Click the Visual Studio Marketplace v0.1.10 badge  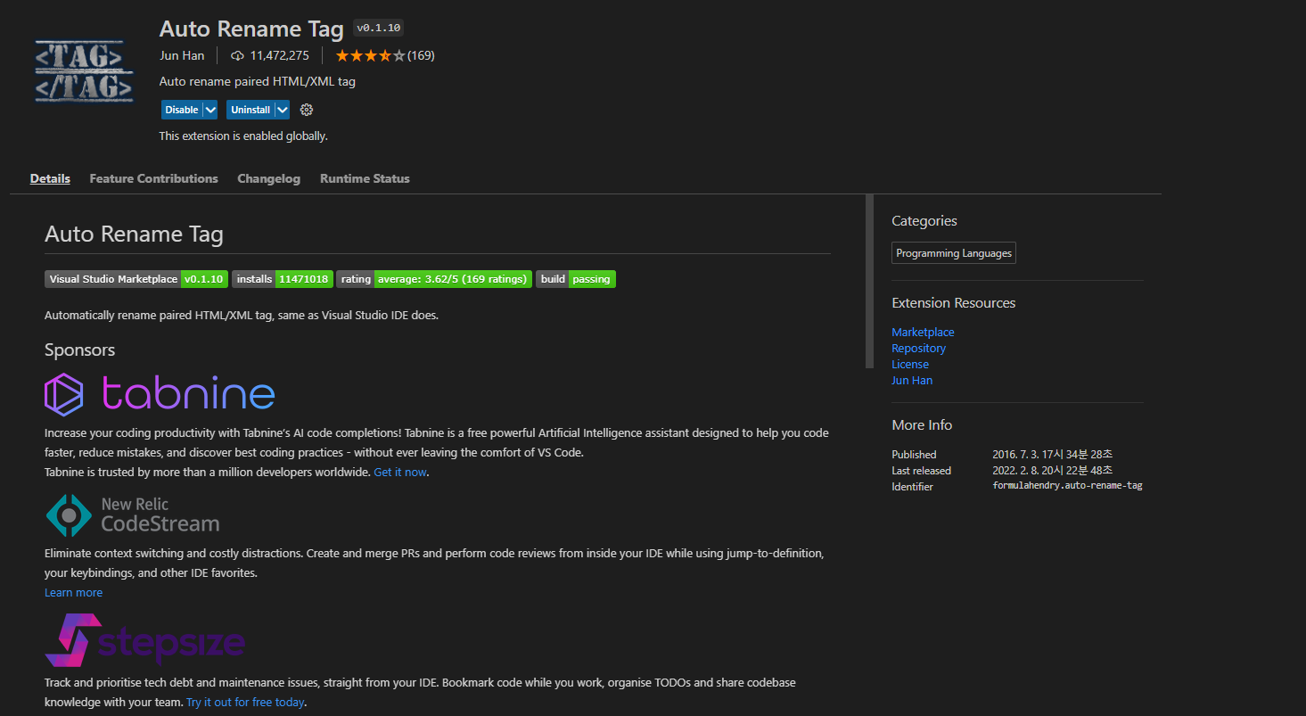136,279
